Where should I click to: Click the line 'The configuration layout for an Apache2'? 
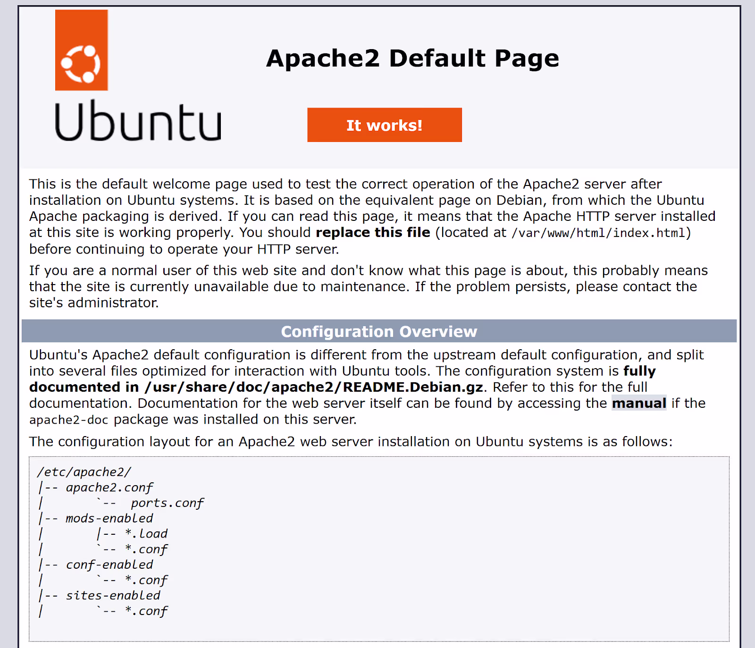351,442
